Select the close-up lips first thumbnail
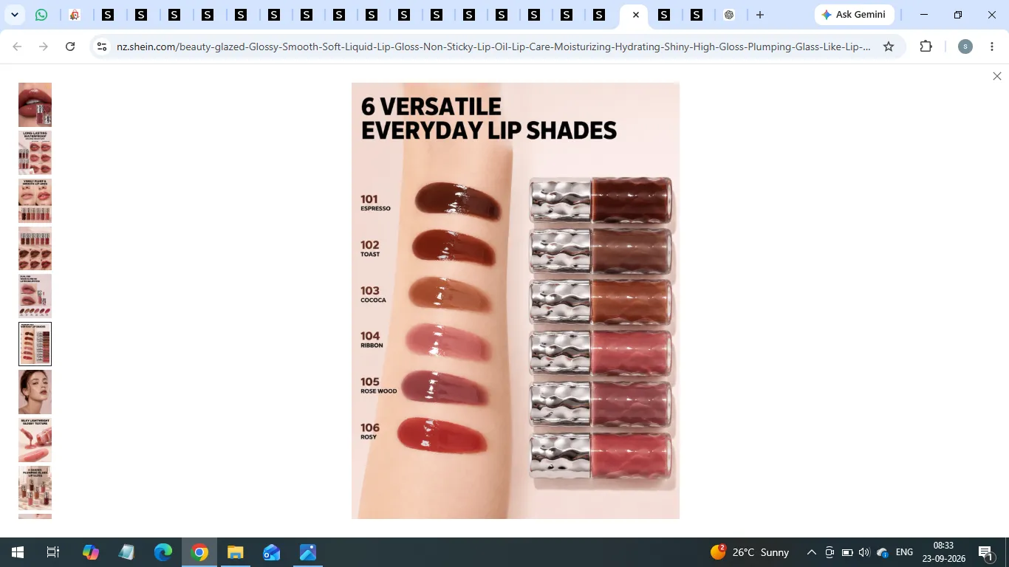Image resolution: width=1009 pixels, height=567 pixels. point(35,105)
